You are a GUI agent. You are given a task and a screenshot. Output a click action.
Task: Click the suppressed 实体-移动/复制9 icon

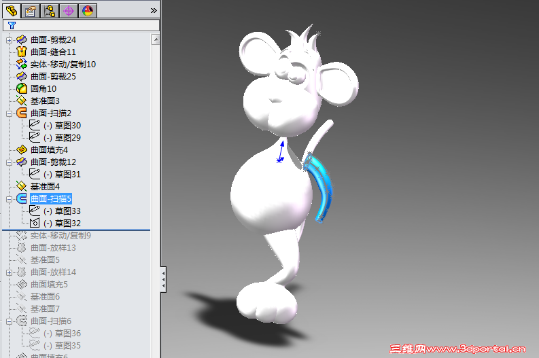[x=21, y=235]
